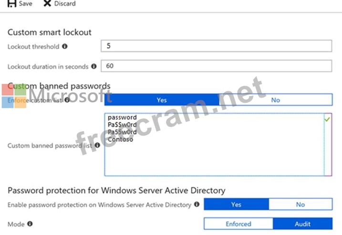Image resolution: width=342 pixels, height=235 pixels.
Task: Set Enforce custom list to Yes
Action: (x=162, y=100)
